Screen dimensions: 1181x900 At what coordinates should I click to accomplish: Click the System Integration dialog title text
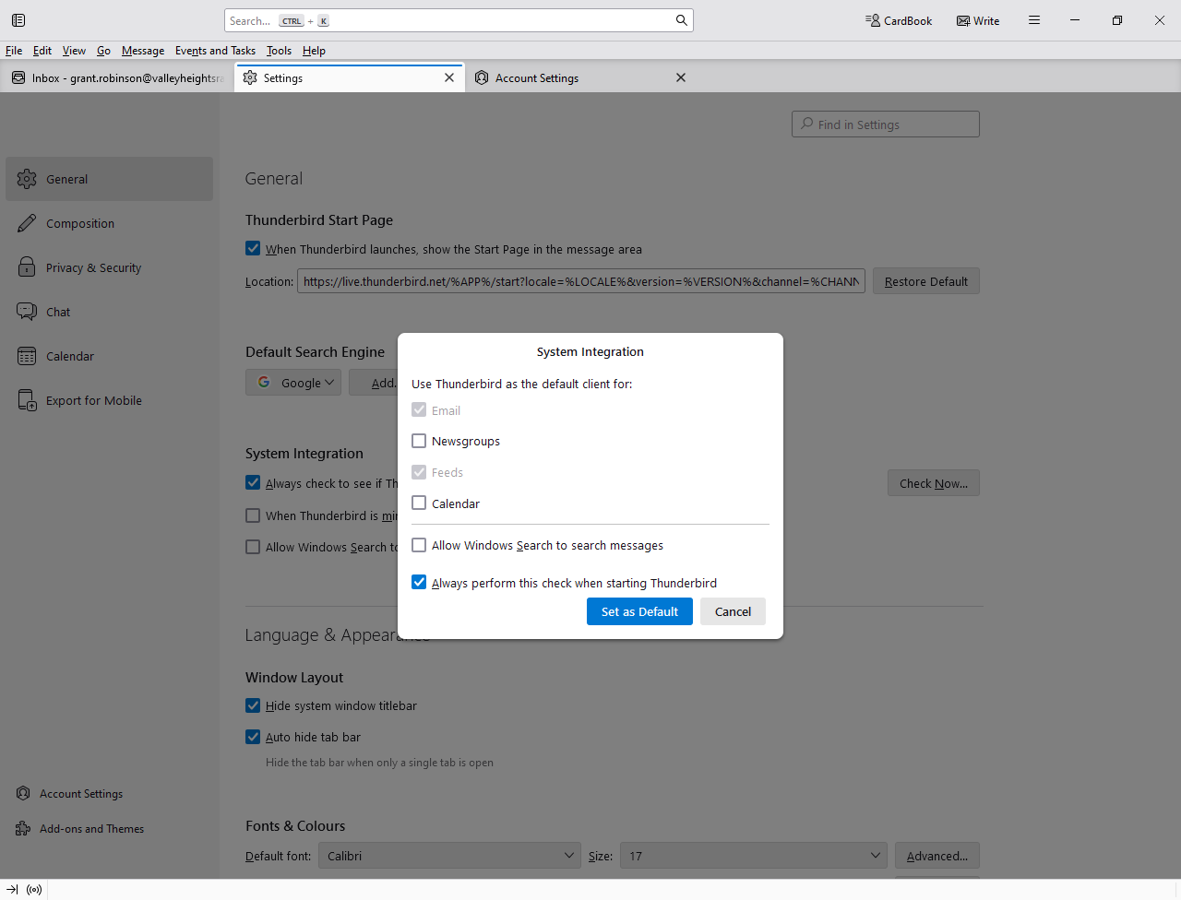click(590, 351)
